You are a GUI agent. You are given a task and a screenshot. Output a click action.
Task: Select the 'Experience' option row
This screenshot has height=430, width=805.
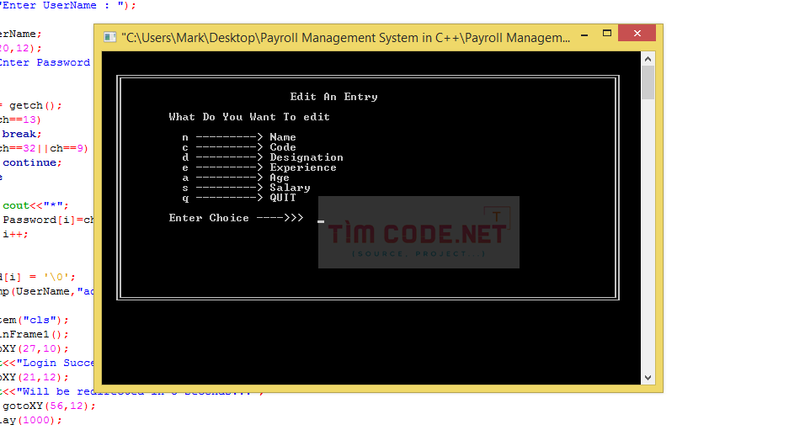click(259, 167)
